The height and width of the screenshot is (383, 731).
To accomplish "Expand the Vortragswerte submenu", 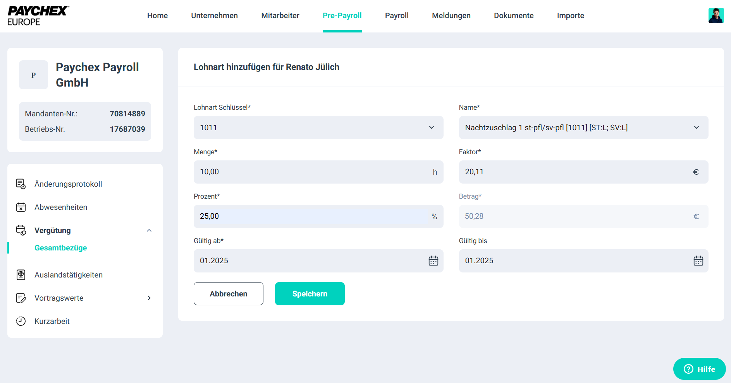I will point(149,298).
